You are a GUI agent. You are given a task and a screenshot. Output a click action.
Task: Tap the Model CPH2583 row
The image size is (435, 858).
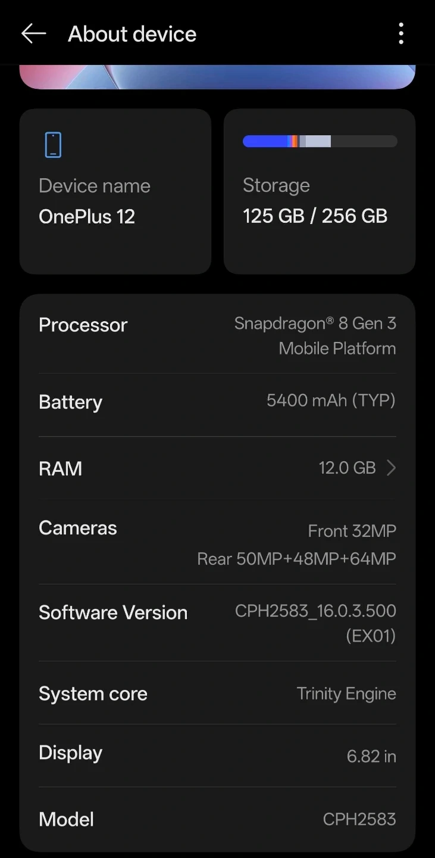(217, 819)
